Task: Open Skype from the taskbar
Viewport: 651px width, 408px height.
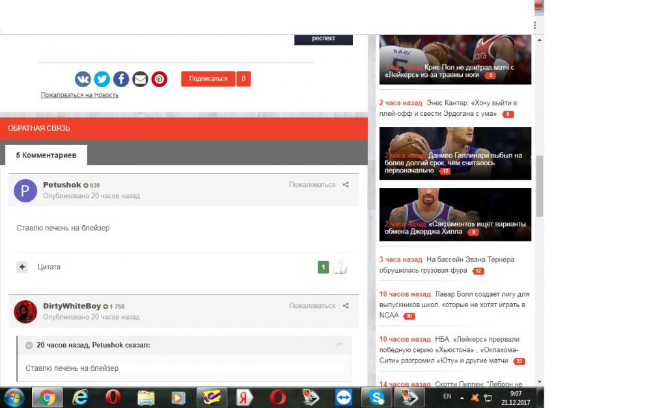Action: pyautogui.click(x=376, y=397)
